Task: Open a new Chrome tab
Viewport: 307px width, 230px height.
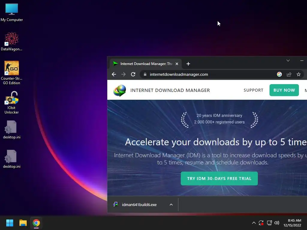Action: click(188, 64)
